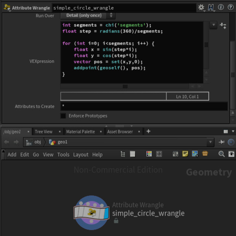Open the Run Over dropdown
The width and height of the screenshot is (236, 236).
(x=88, y=15)
